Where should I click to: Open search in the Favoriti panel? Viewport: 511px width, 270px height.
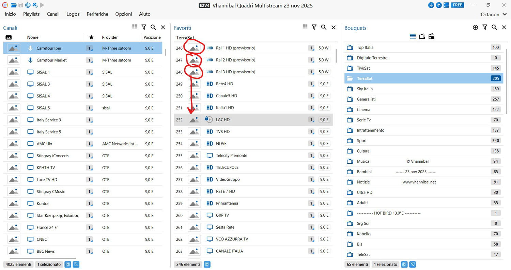pyautogui.click(x=324, y=27)
